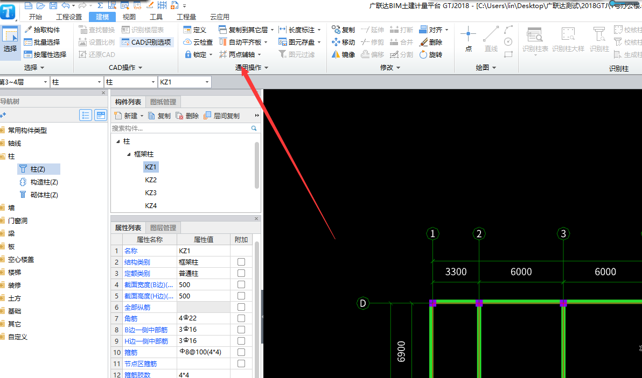
Task: Close the navigation tree panel
Action: (x=103, y=93)
